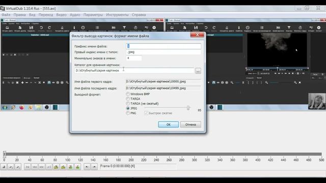Screen dimensions: 326x183
Task: Click last frame filename ending 10499.jpeg
Action: [163, 88]
